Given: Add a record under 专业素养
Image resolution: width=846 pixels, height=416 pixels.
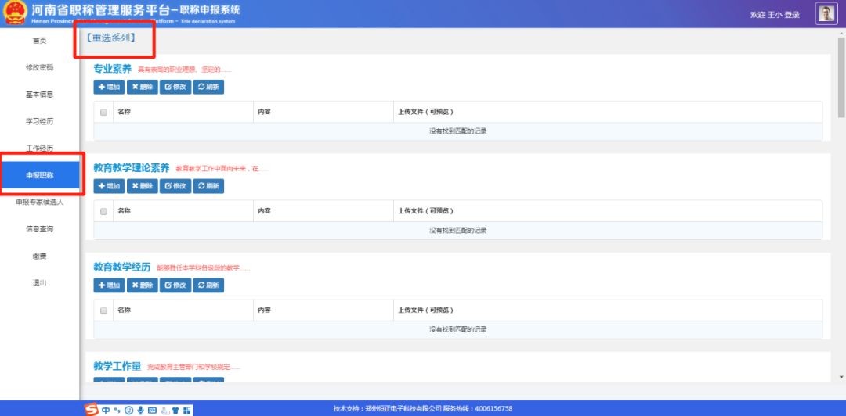Looking at the screenshot, I should coord(109,88).
